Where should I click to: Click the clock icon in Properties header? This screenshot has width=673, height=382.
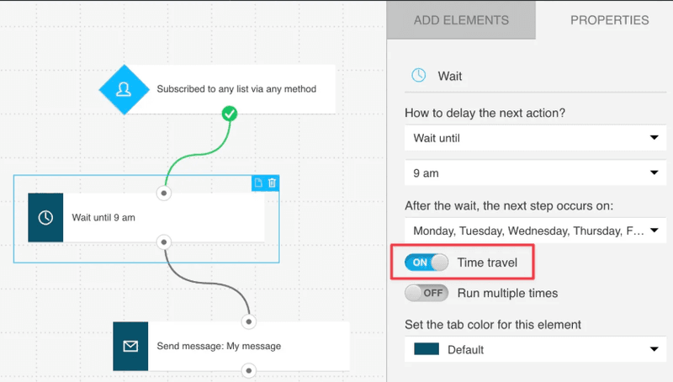(x=418, y=76)
